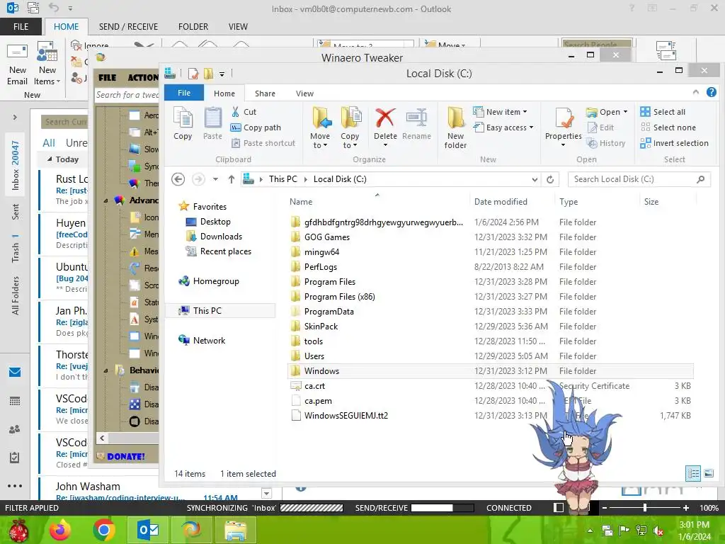Open recent locations dropdown arrow
The image size is (725, 544).
[x=215, y=179]
